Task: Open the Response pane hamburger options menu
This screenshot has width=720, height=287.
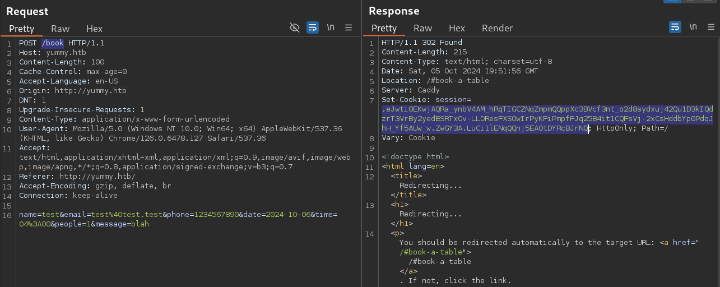Action: click(711, 27)
